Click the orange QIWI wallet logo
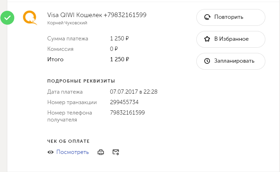Viewport: 280px width, 172px height. tap(30, 18)
